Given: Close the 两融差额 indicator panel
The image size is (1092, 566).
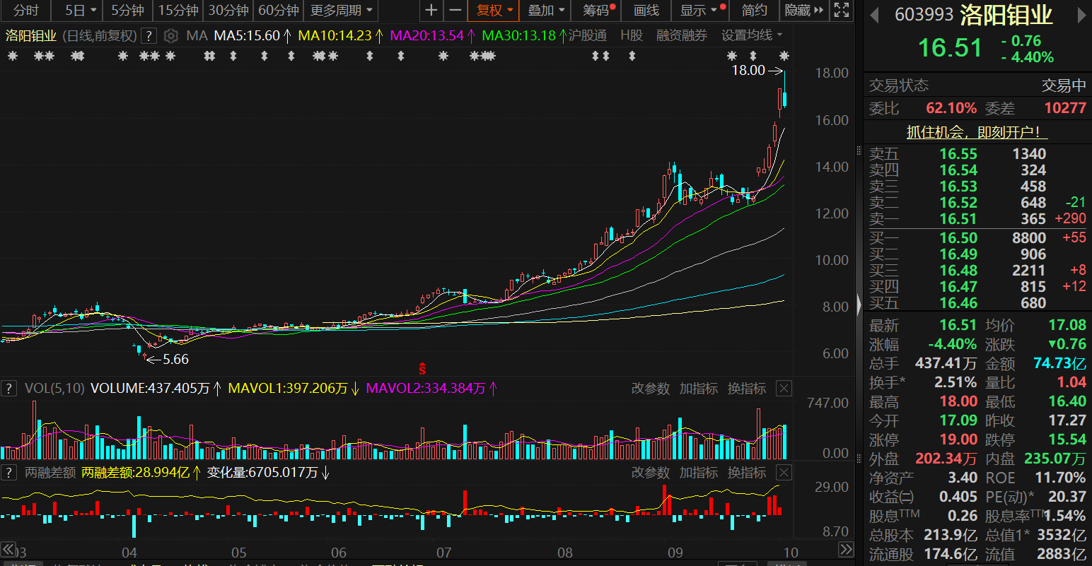Looking at the screenshot, I should point(784,473).
